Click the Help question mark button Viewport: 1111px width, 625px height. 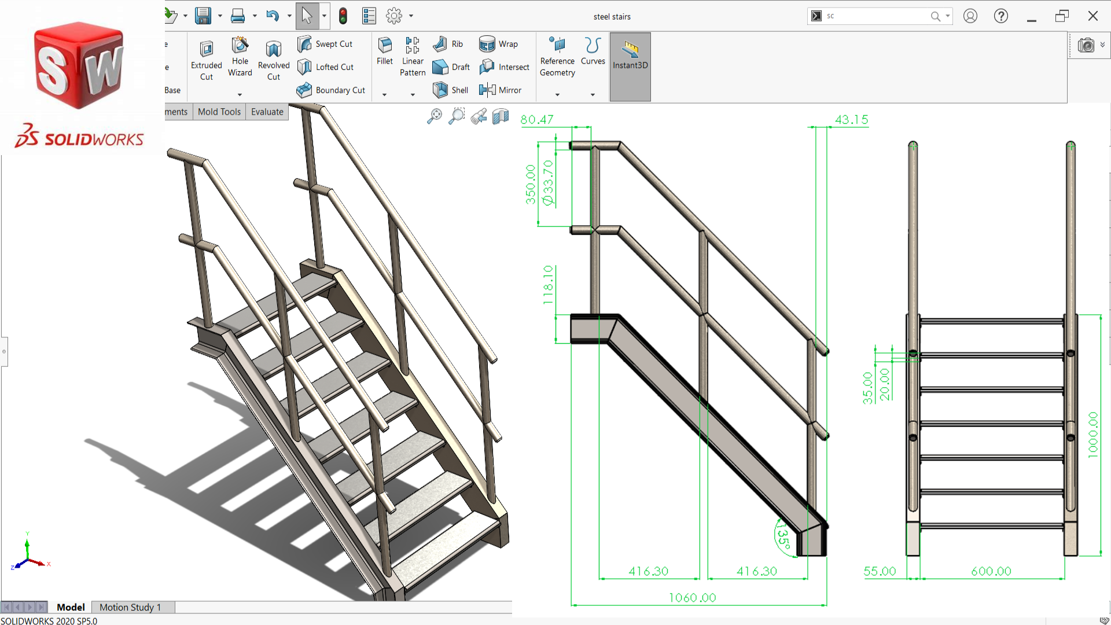1001,16
